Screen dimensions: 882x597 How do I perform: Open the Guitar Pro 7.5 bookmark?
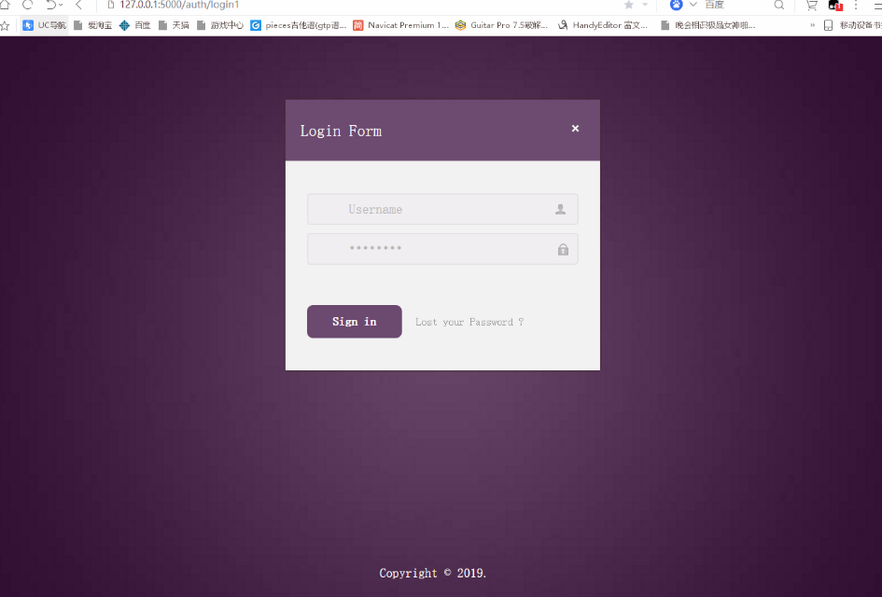(x=501, y=25)
